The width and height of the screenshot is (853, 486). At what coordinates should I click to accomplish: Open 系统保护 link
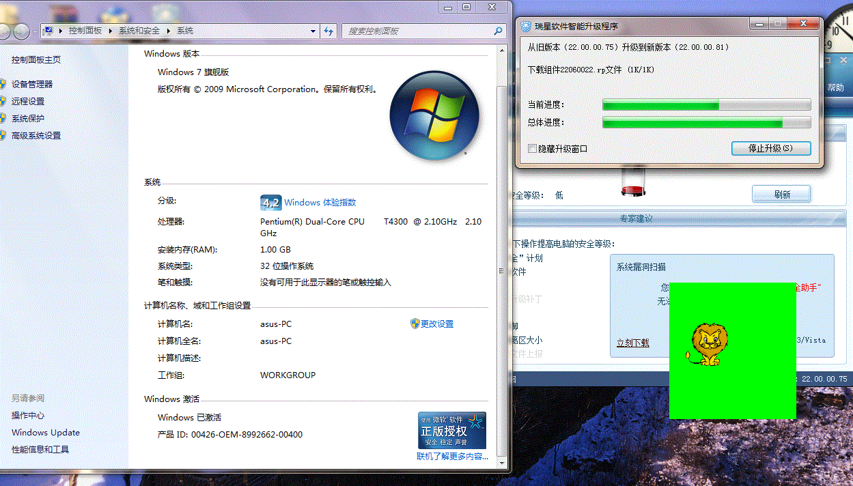pyautogui.click(x=28, y=119)
